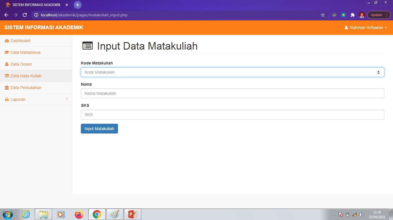Open the Rahman Setiawan account dropdown

[366, 27]
